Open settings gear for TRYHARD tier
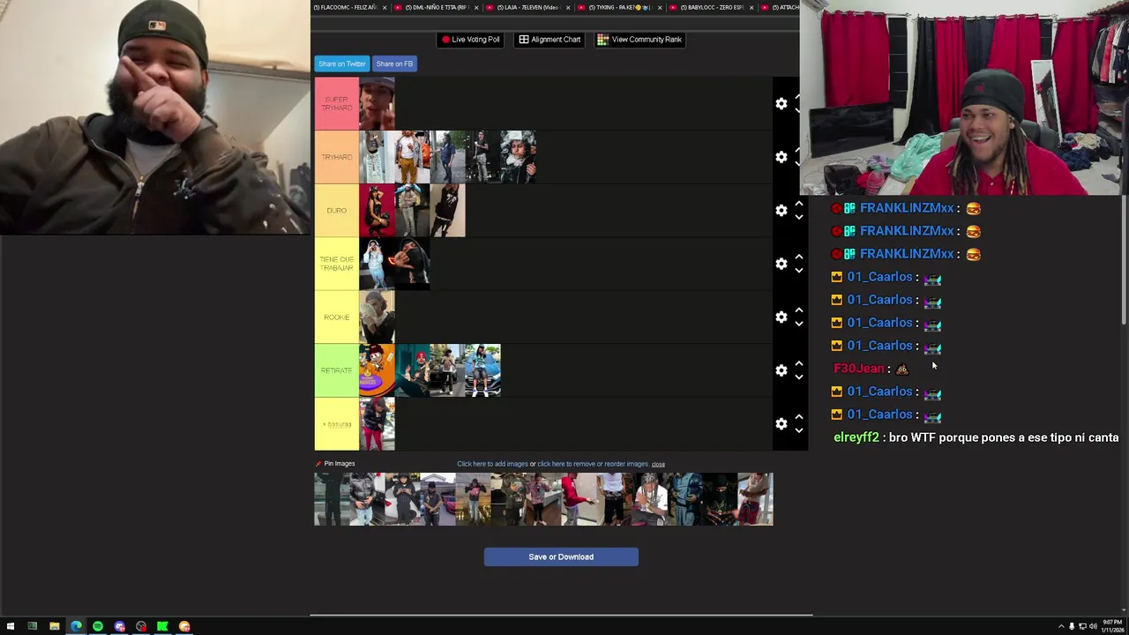The width and height of the screenshot is (1129, 635). pyautogui.click(x=781, y=157)
